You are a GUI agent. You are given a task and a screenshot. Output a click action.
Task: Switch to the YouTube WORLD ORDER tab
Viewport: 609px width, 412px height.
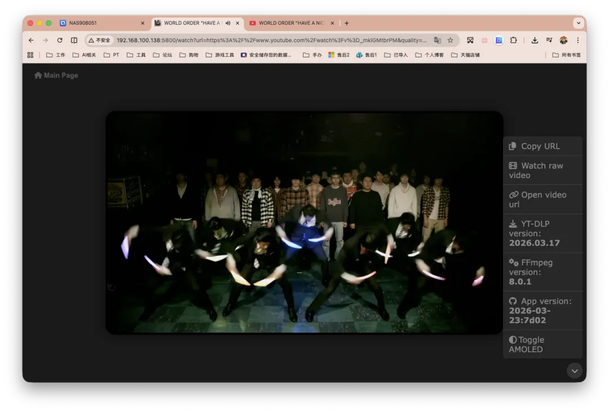click(292, 23)
